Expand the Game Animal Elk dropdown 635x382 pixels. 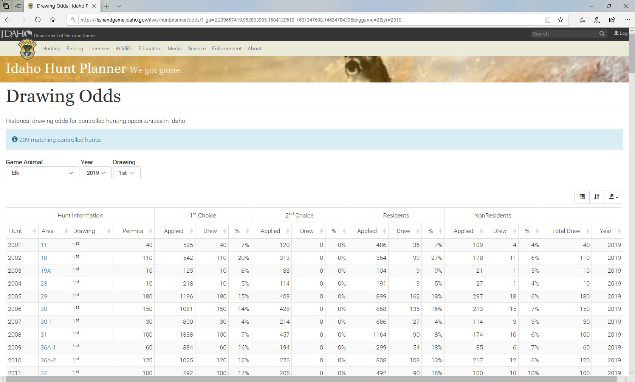click(42, 173)
